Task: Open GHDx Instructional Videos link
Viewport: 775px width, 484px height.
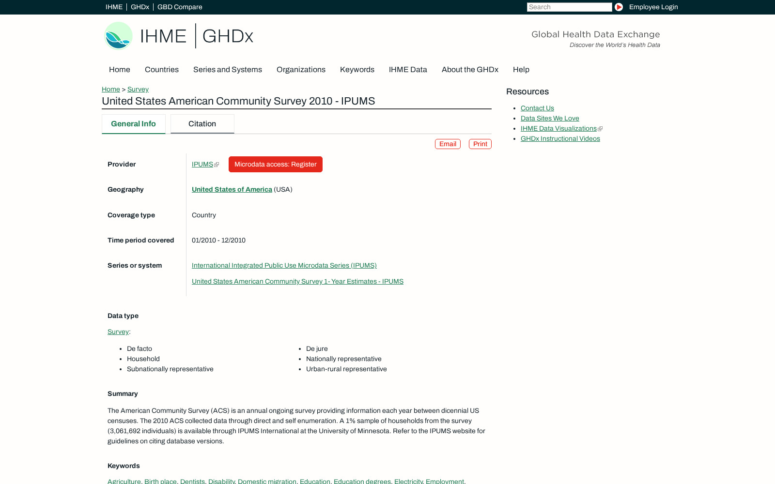Action: coord(560,139)
